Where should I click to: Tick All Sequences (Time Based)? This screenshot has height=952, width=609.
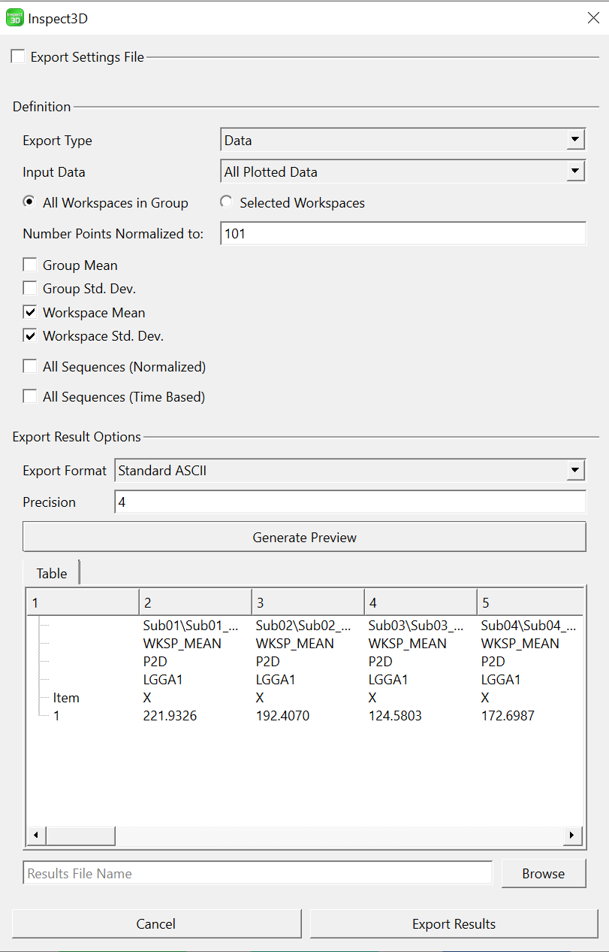pyautogui.click(x=30, y=396)
